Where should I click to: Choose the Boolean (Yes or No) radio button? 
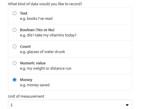click(14, 30)
